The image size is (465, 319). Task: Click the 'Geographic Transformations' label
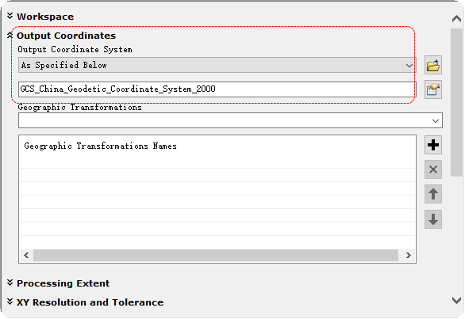click(x=80, y=107)
